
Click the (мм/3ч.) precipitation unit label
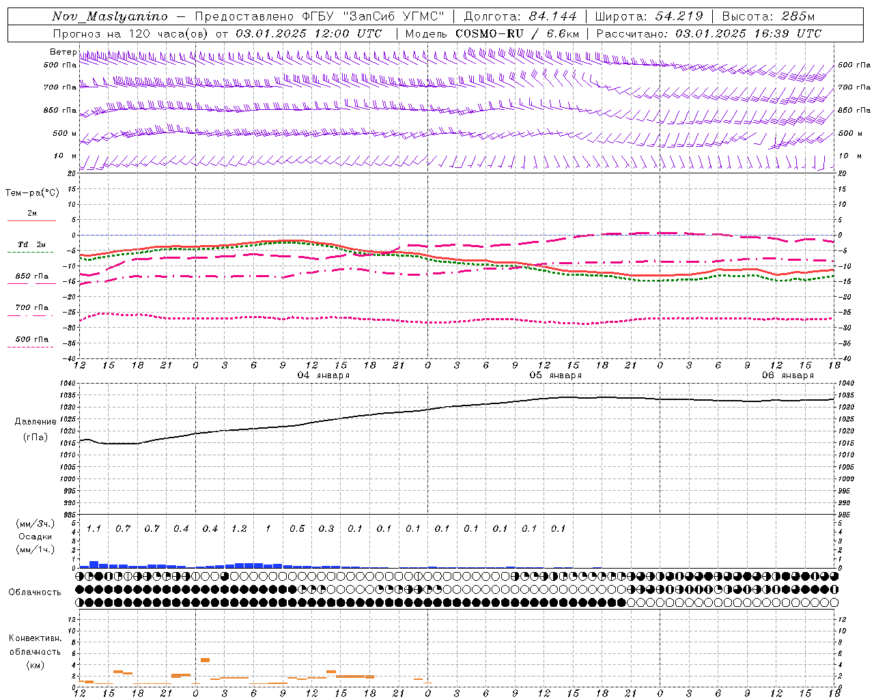36,524
